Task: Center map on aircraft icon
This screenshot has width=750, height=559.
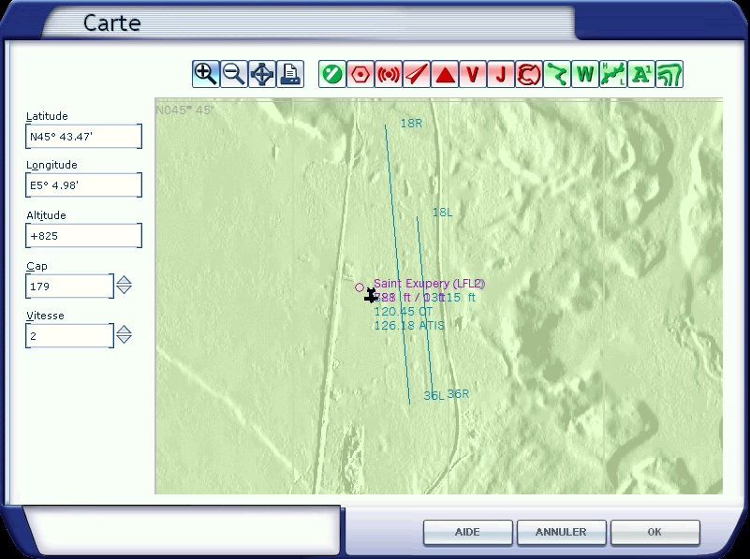Action: pos(262,74)
